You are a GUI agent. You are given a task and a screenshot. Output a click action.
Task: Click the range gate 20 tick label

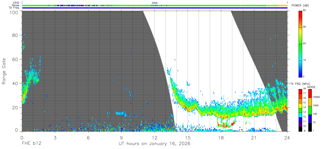coord(15,107)
